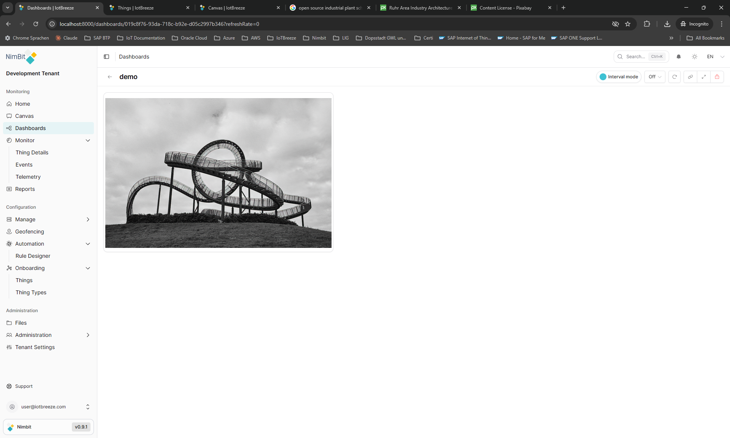Open Tenant Settings in the sidebar
This screenshot has width=730, height=438.
tap(35, 347)
